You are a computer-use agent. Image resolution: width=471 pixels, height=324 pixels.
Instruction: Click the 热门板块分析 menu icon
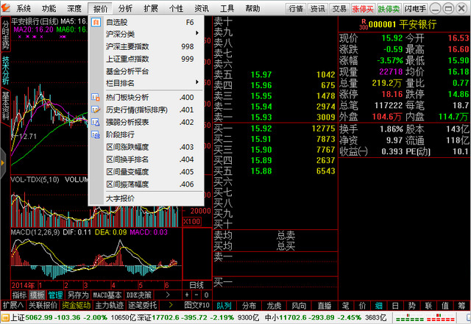click(x=96, y=97)
